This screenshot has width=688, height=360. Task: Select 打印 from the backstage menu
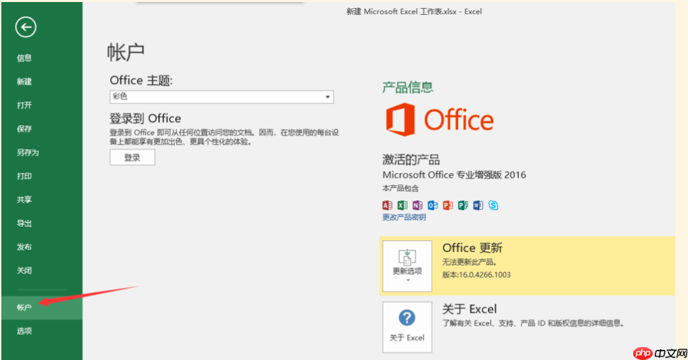click(x=24, y=176)
